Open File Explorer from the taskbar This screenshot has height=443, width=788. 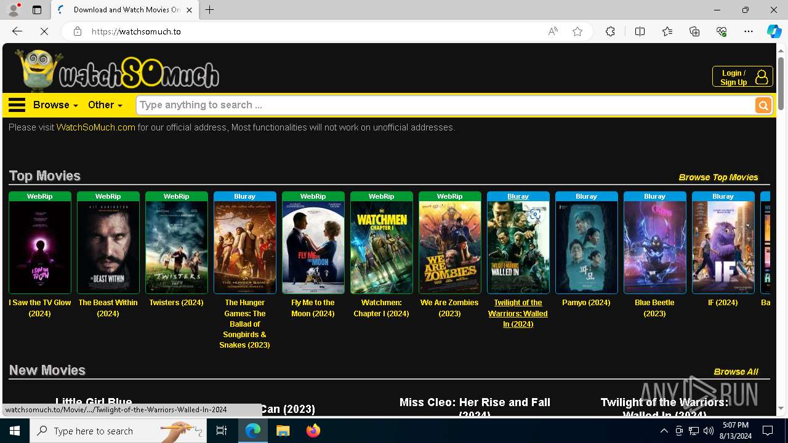click(283, 431)
